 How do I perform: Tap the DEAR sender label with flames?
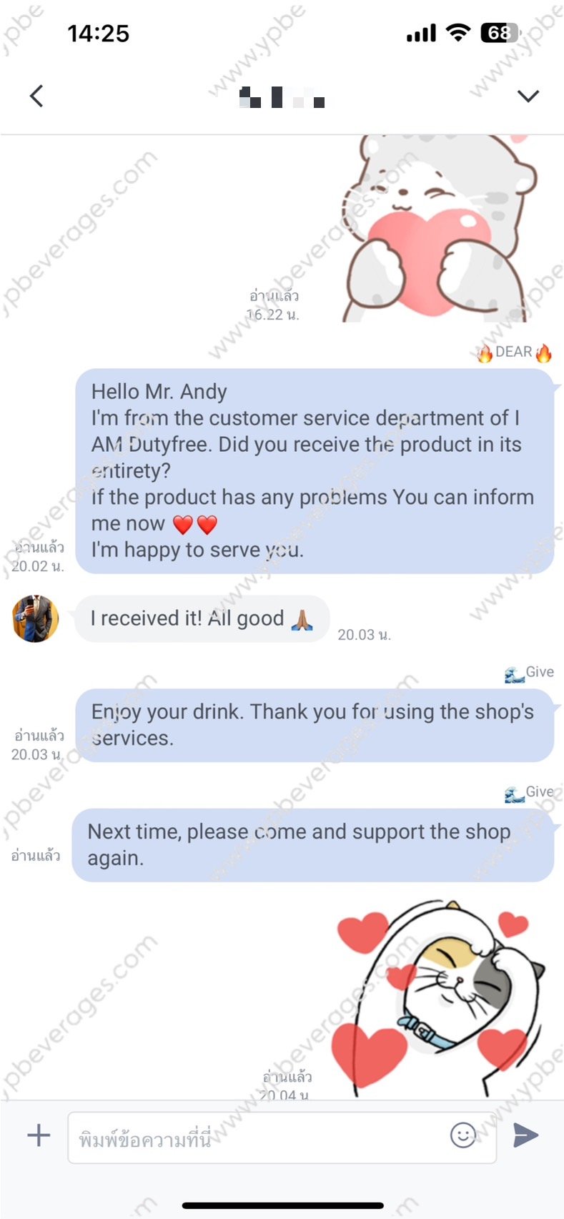point(515,352)
